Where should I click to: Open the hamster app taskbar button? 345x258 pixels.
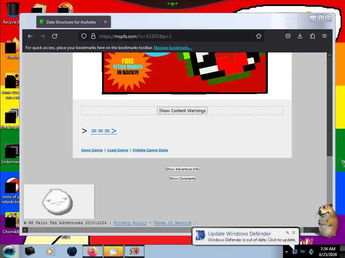[x=134, y=251]
